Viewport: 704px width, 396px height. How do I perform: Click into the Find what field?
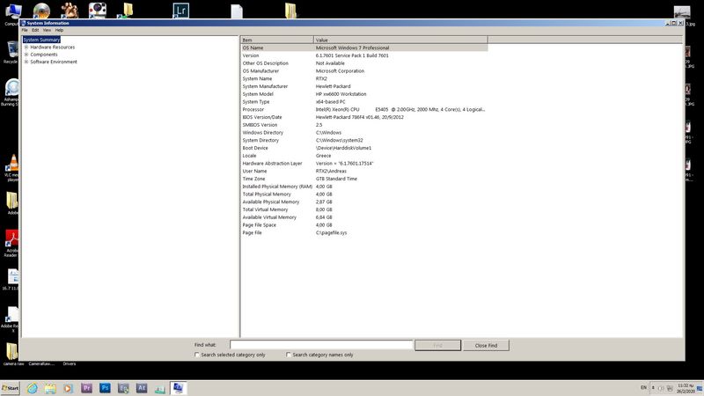click(x=321, y=346)
